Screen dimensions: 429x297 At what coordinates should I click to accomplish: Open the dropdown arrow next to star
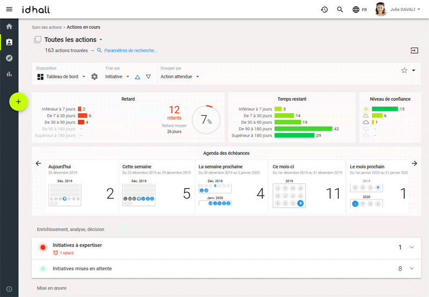point(413,70)
